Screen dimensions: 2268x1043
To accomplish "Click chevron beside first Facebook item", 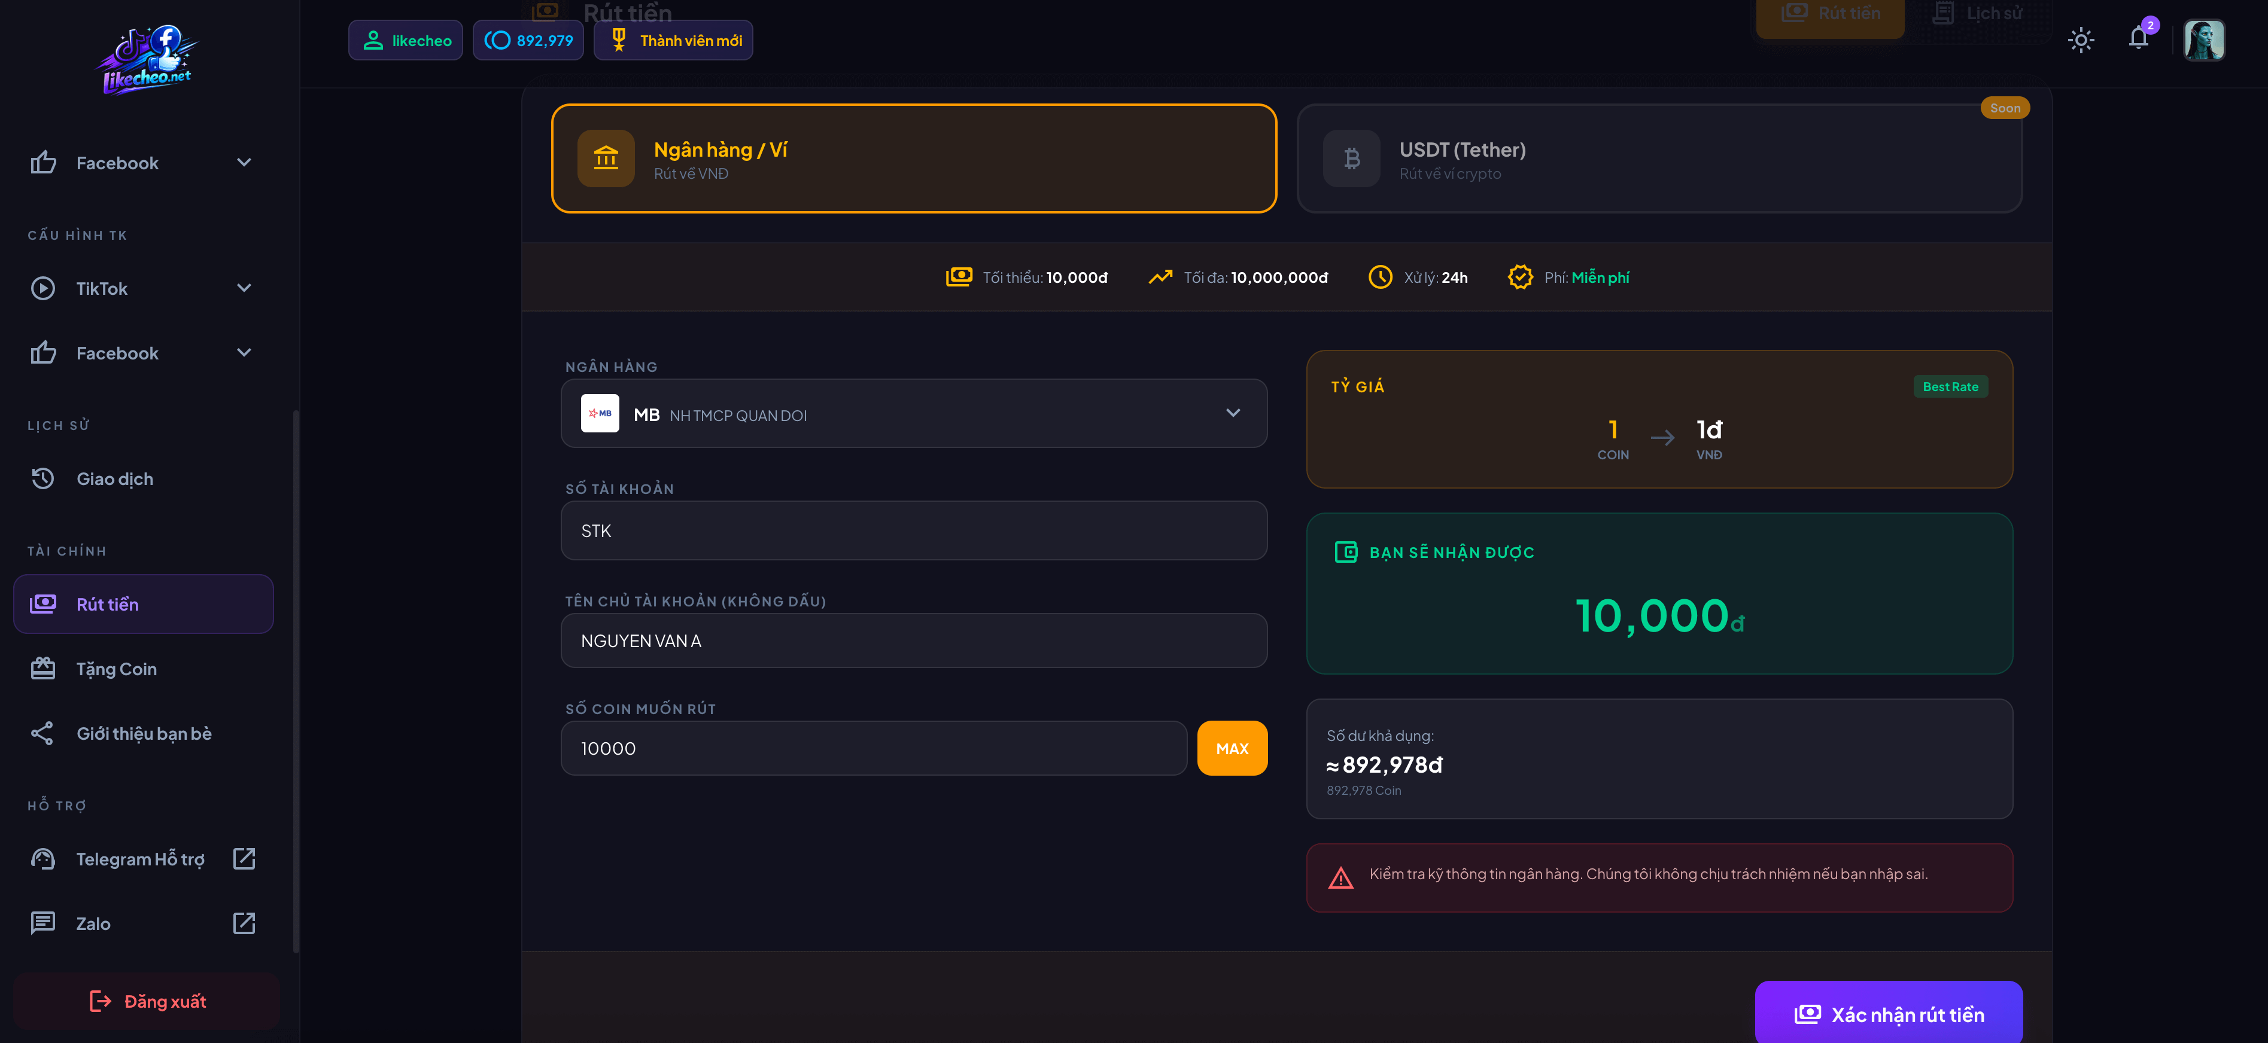I will pos(244,163).
